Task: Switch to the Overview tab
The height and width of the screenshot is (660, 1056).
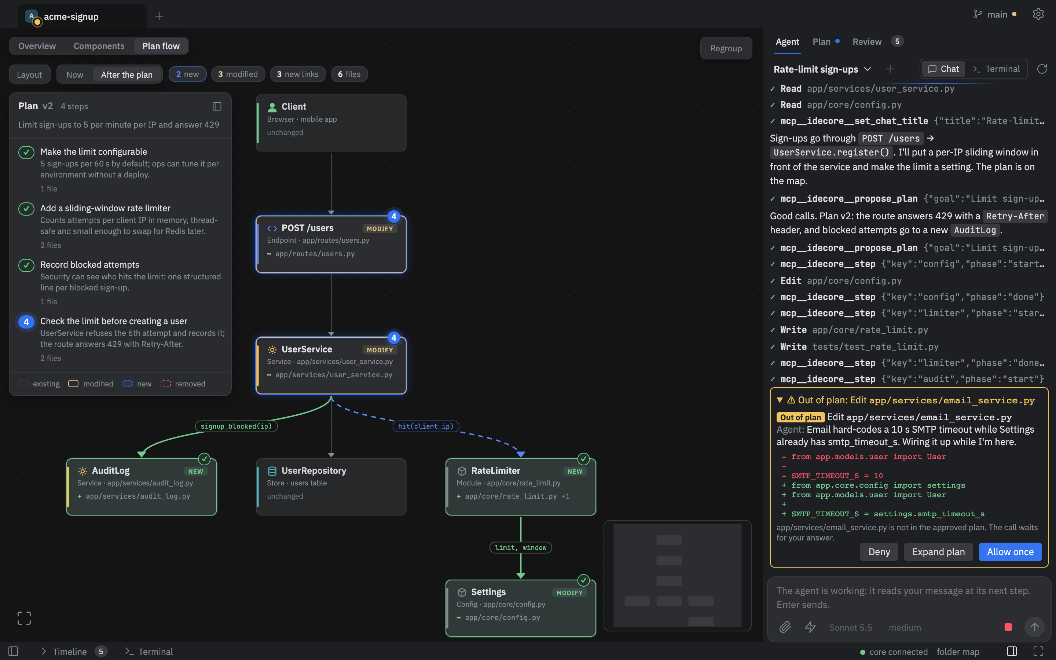Action: click(37, 46)
